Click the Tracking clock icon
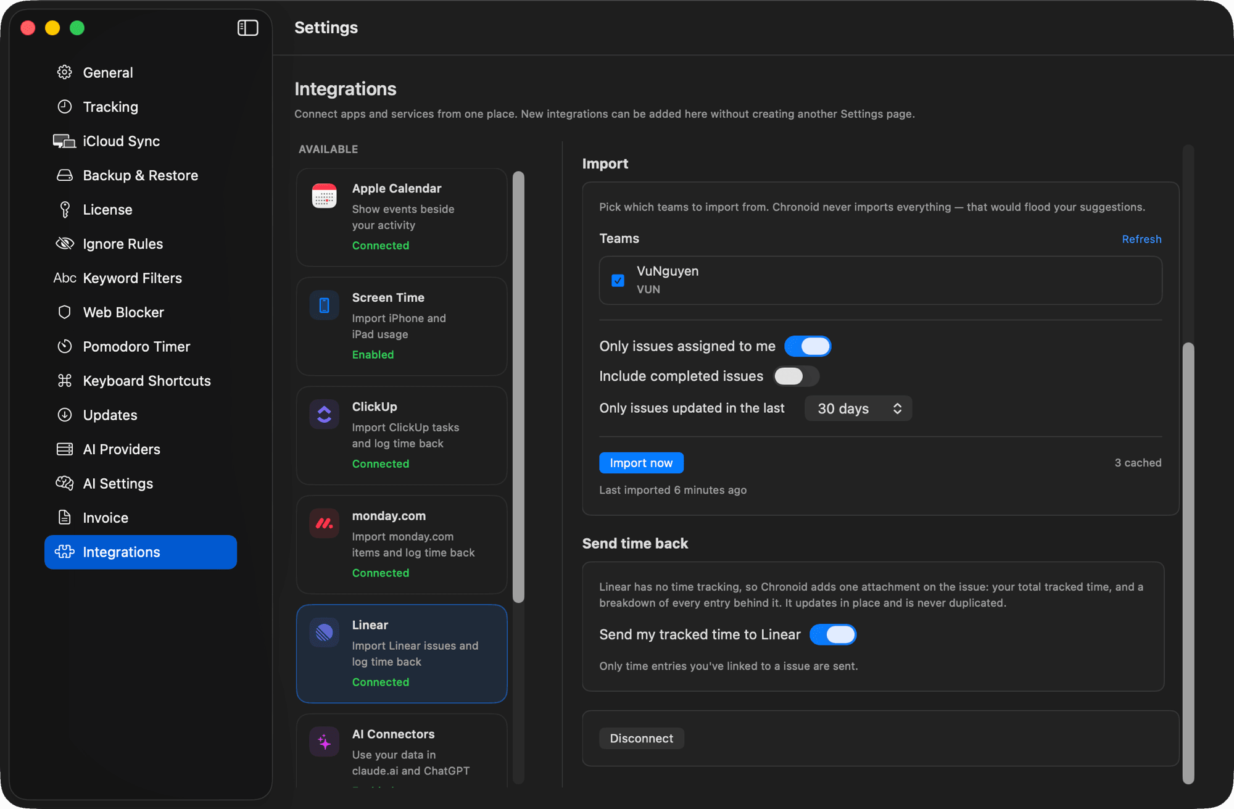 pos(65,107)
